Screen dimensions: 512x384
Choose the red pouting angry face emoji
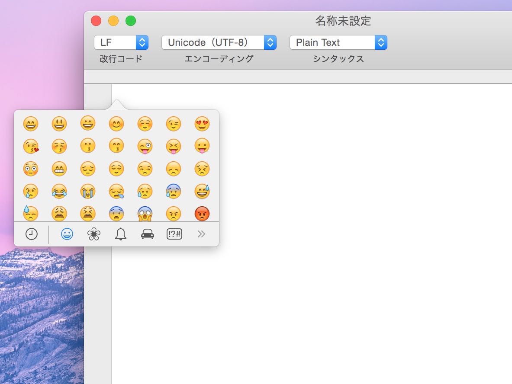click(202, 214)
